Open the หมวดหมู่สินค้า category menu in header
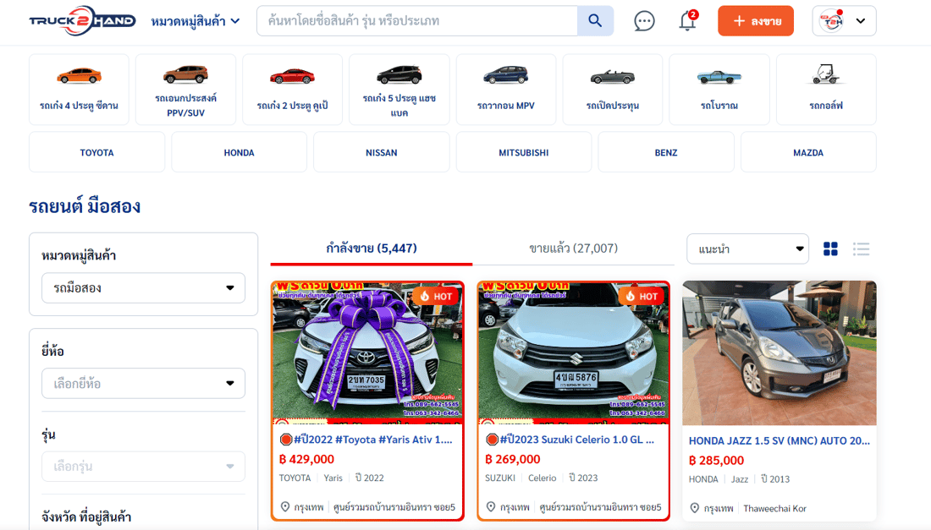The height and width of the screenshot is (530, 931). (196, 21)
